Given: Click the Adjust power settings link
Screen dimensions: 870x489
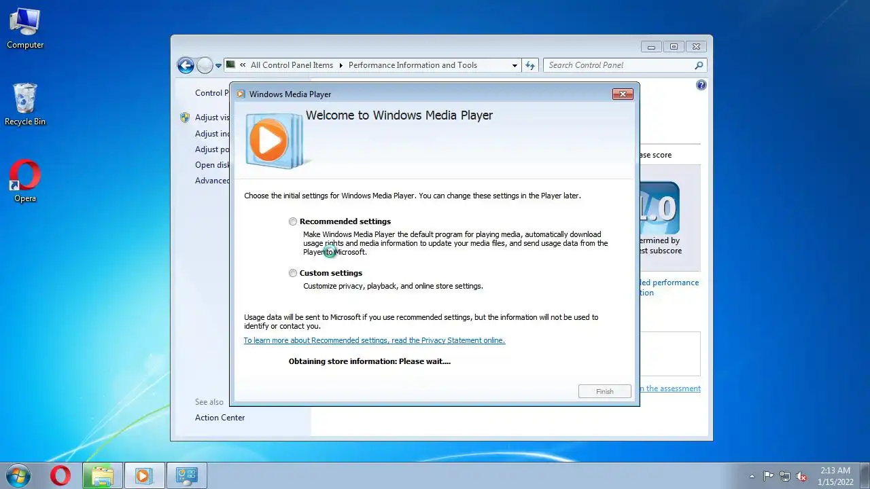Looking at the screenshot, I should (212, 149).
